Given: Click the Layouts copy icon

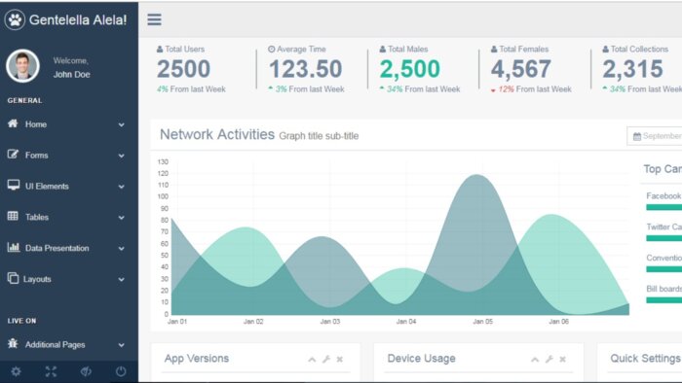Looking at the screenshot, I should coord(13,278).
